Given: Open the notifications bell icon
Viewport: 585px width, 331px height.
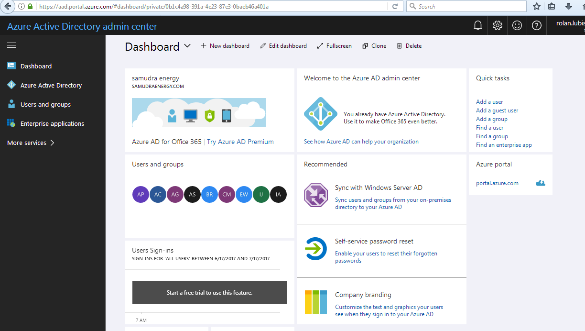Looking at the screenshot, I should pos(477,26).
